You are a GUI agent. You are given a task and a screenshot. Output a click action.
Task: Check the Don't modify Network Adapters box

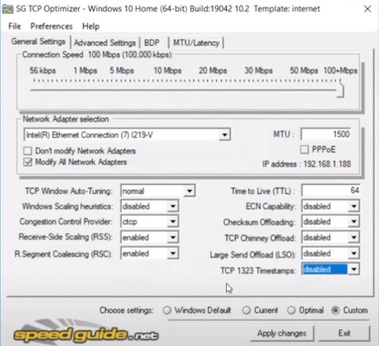28,151
